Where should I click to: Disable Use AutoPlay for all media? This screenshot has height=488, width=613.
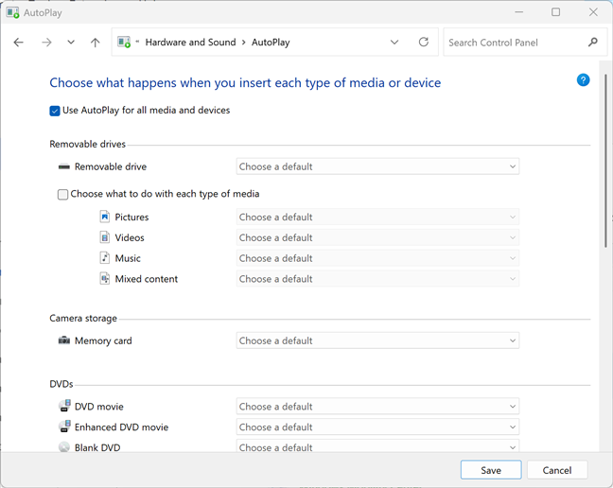coord(55,111)
